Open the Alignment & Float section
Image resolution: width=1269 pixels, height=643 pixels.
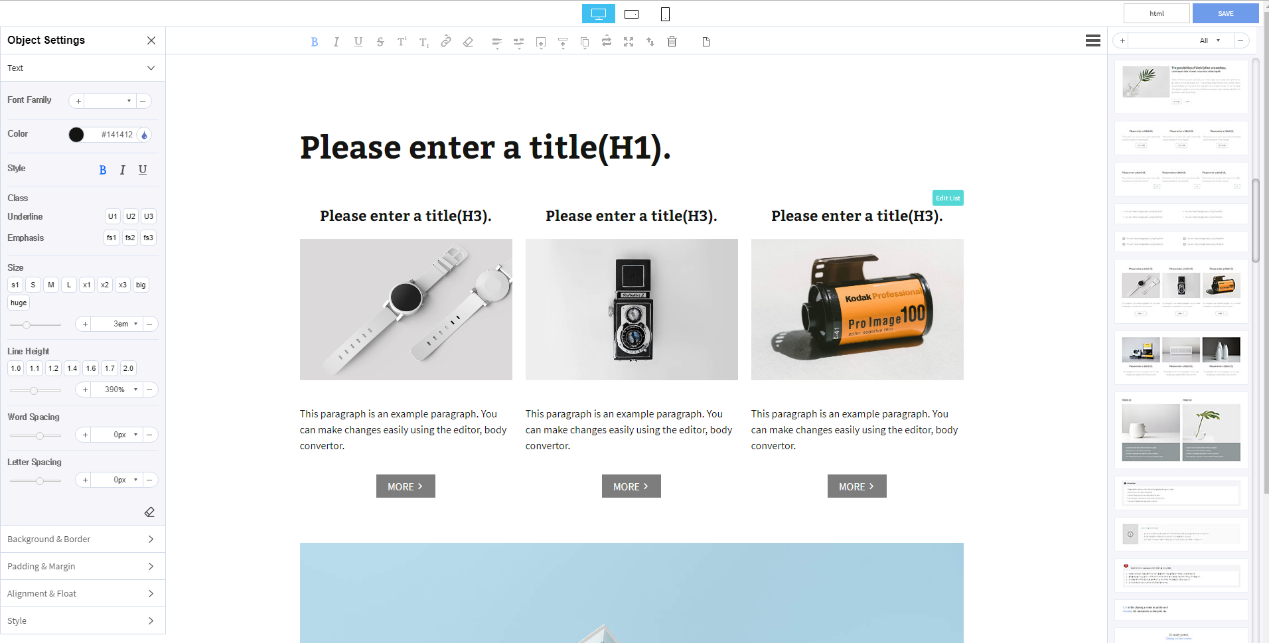(x=82, y=593)
